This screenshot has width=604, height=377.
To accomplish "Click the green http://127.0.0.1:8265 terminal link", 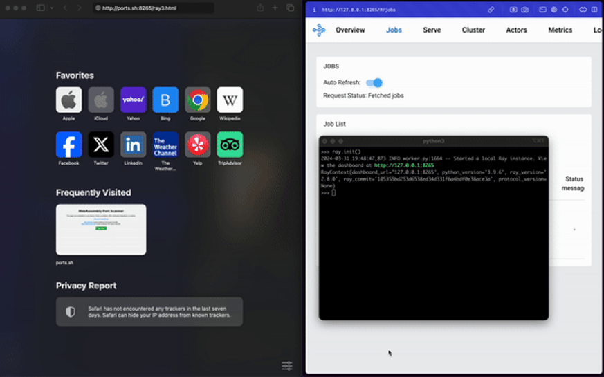I will [404, 165].
